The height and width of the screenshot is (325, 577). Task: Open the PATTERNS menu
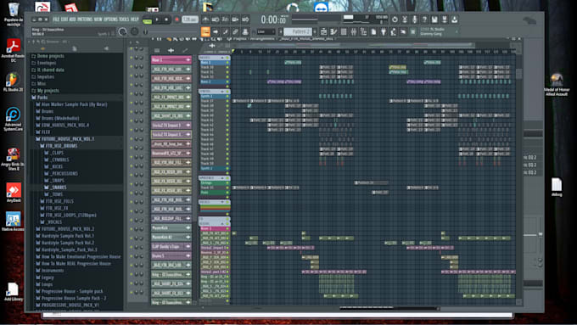coord(85,20)
